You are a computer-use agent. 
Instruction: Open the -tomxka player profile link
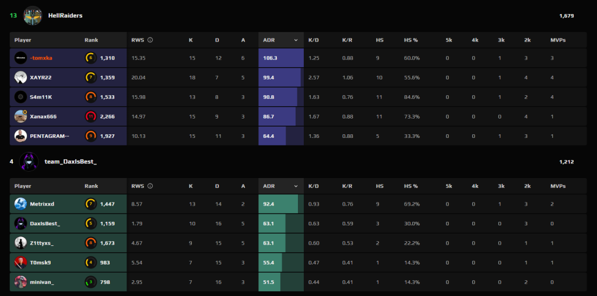[x=42, y=58]
